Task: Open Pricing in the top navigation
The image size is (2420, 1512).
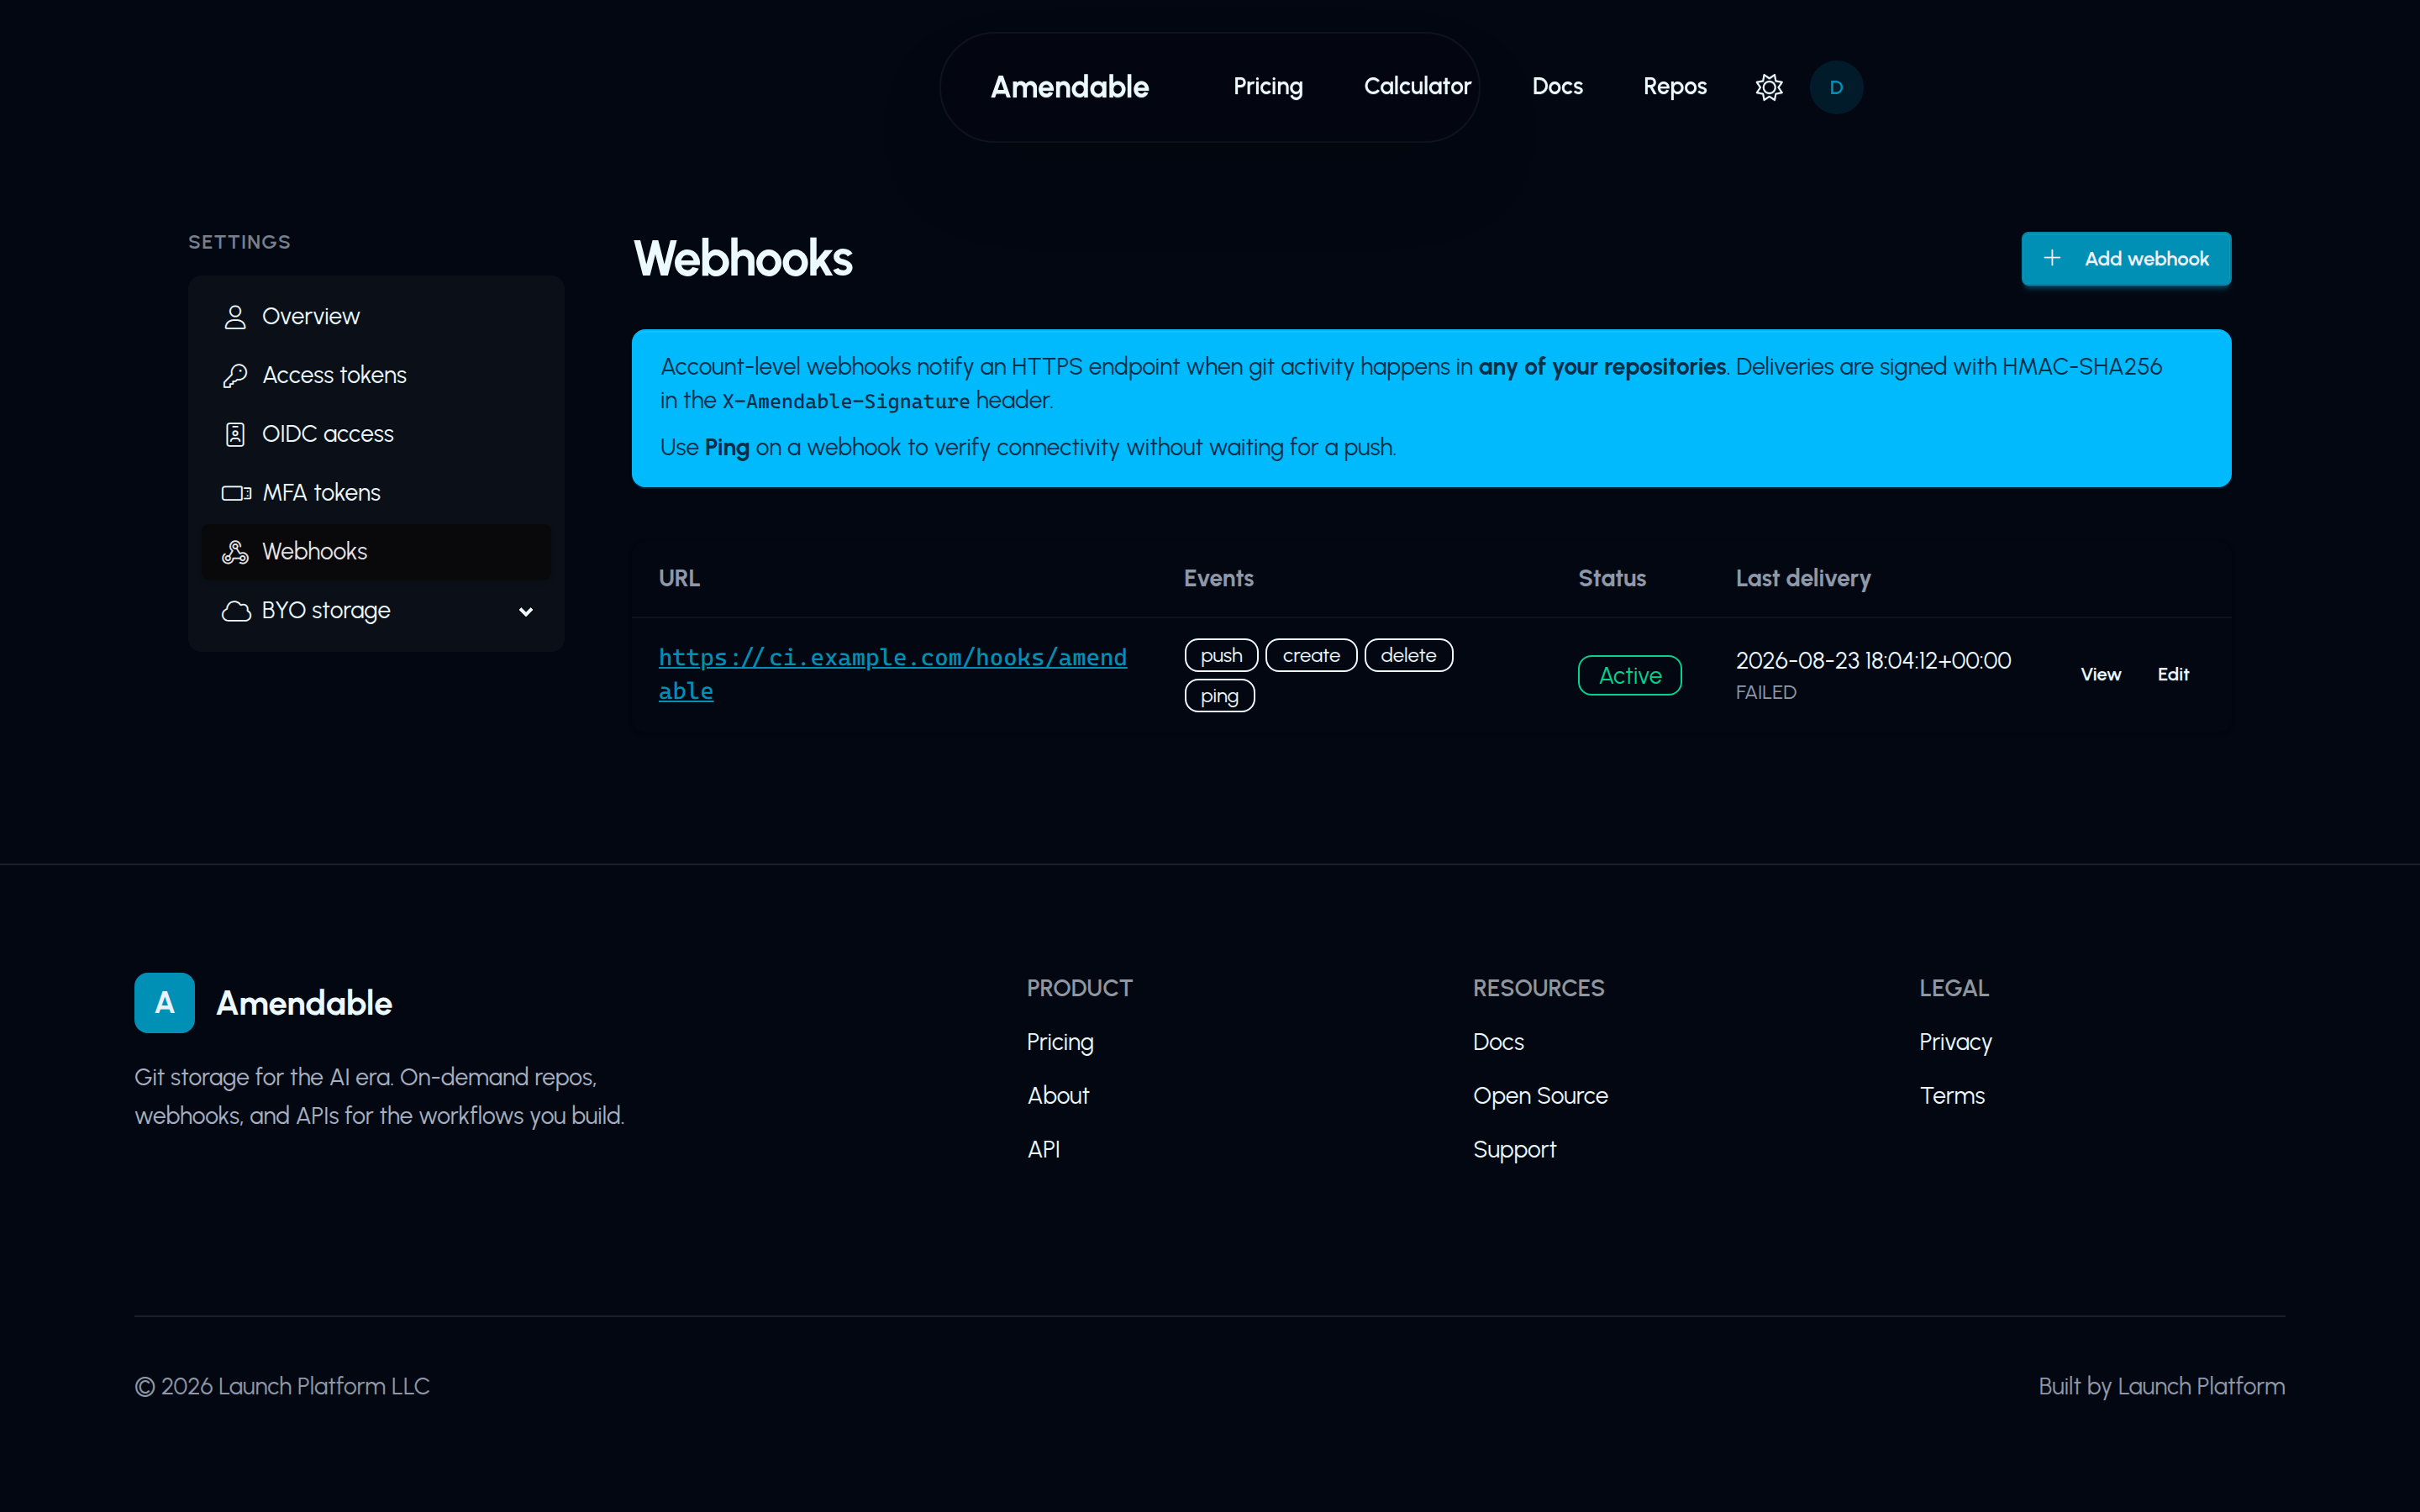Action: coord(1268,87)
